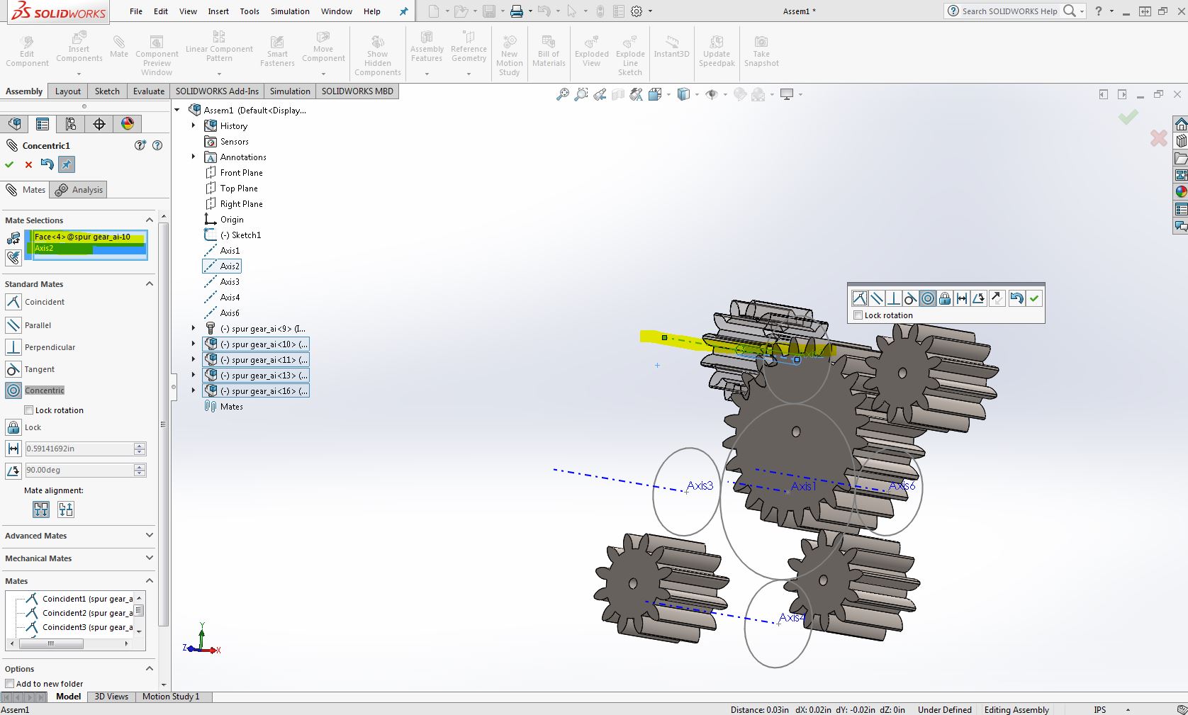The height and width of the screenshot is (715, 1188).
Task: Check the Add to new folder option
Action: click(x=10, y=684)
